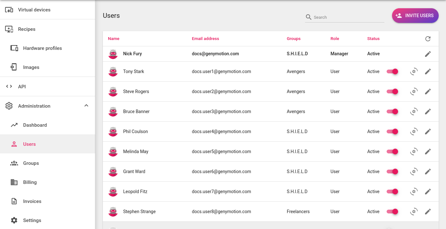Open the Dashboard admin page
The height and width of the screenshot is (229, 446).
pos(35,125)
